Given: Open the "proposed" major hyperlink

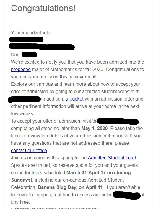Looking at the screenshot, I should [21, 70].
